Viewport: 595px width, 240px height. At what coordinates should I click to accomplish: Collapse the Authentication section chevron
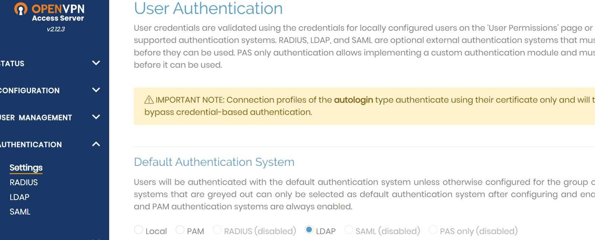point(96,144)
